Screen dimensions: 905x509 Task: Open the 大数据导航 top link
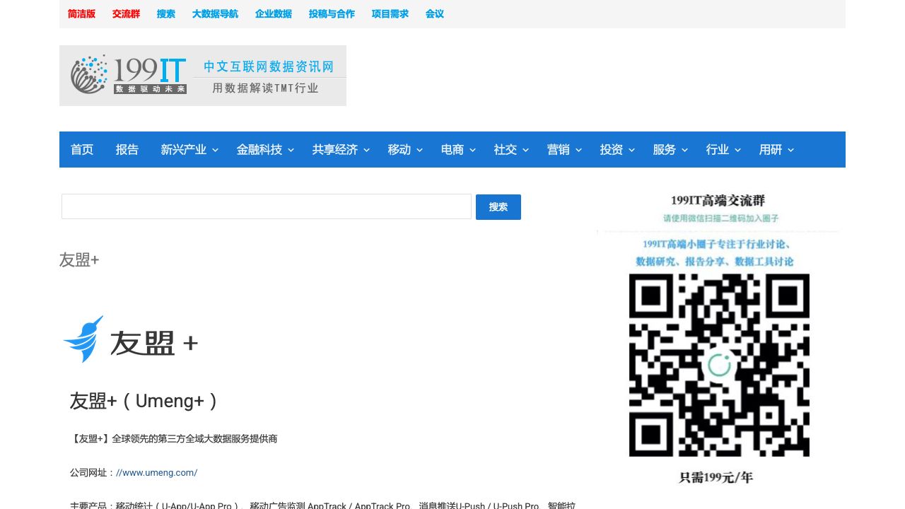click(x=215, y=14)
